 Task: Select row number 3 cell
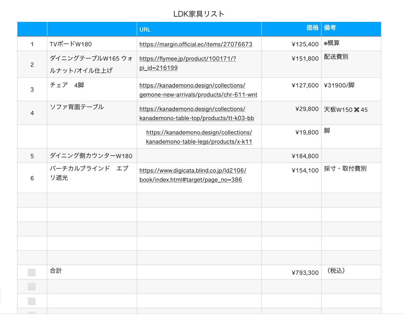coord(32,89)
